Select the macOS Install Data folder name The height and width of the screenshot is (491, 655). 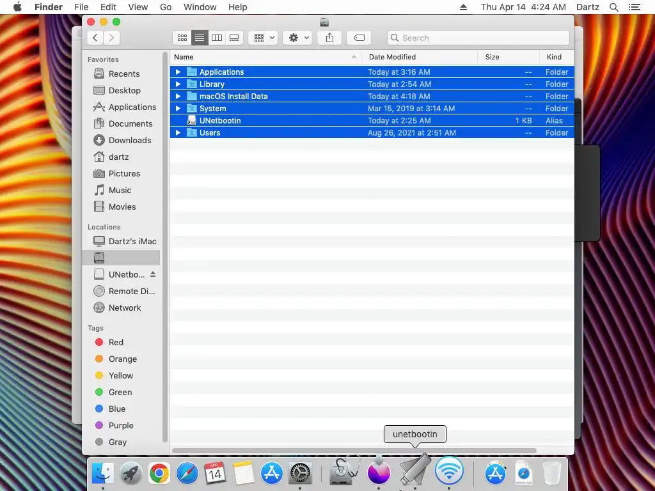coord(233,97)
